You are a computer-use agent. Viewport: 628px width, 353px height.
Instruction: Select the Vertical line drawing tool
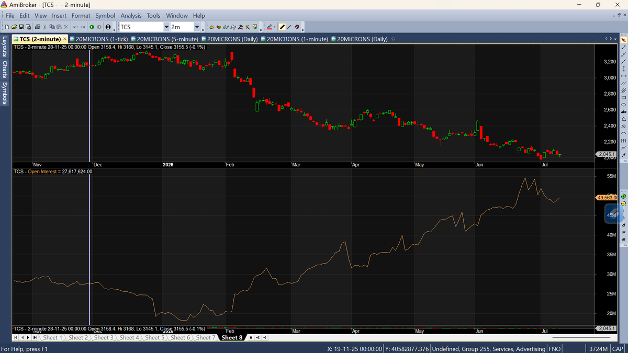(x=623, y=69)
